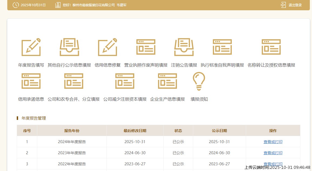Image resolution: width=312 pixels, height=171 pixels.
Task: Open the 名称转让及授权信息填报 icon
Action: (x=271, y=47)
